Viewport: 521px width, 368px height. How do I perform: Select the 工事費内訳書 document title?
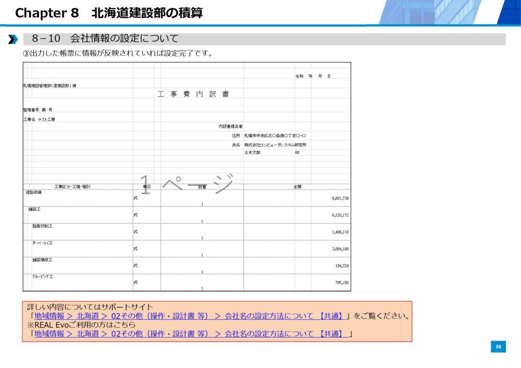click(193, 94)
